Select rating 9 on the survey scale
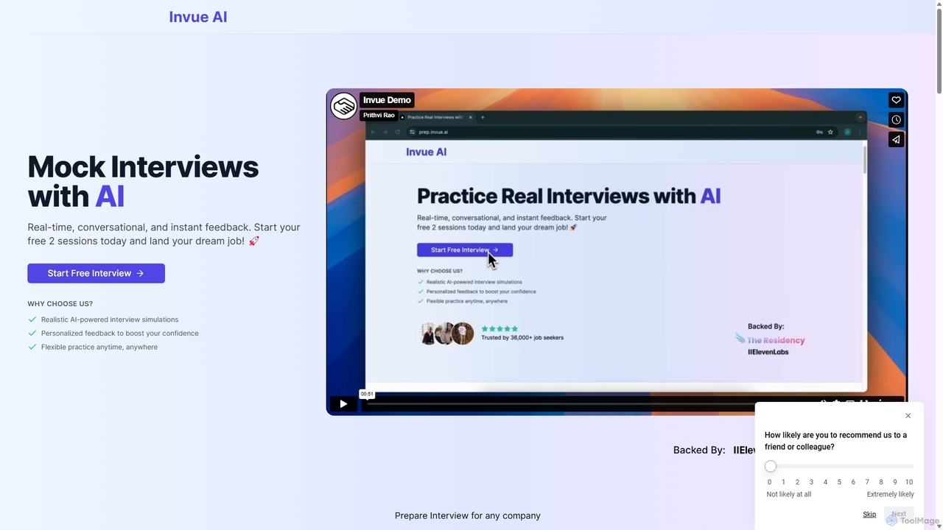Screen dimensions: 943x530 pos(895,482)
